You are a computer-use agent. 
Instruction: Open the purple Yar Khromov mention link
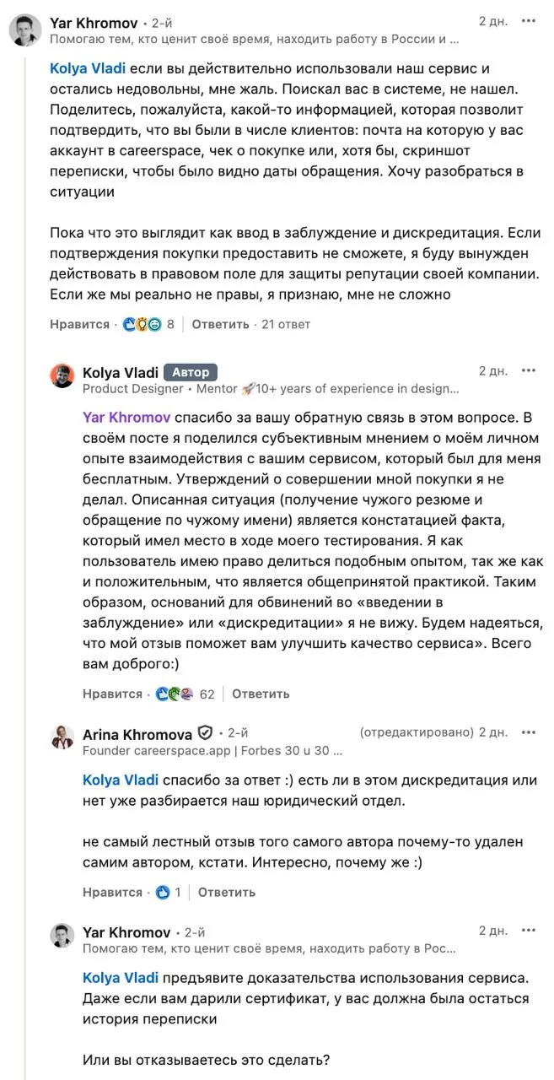126,417
